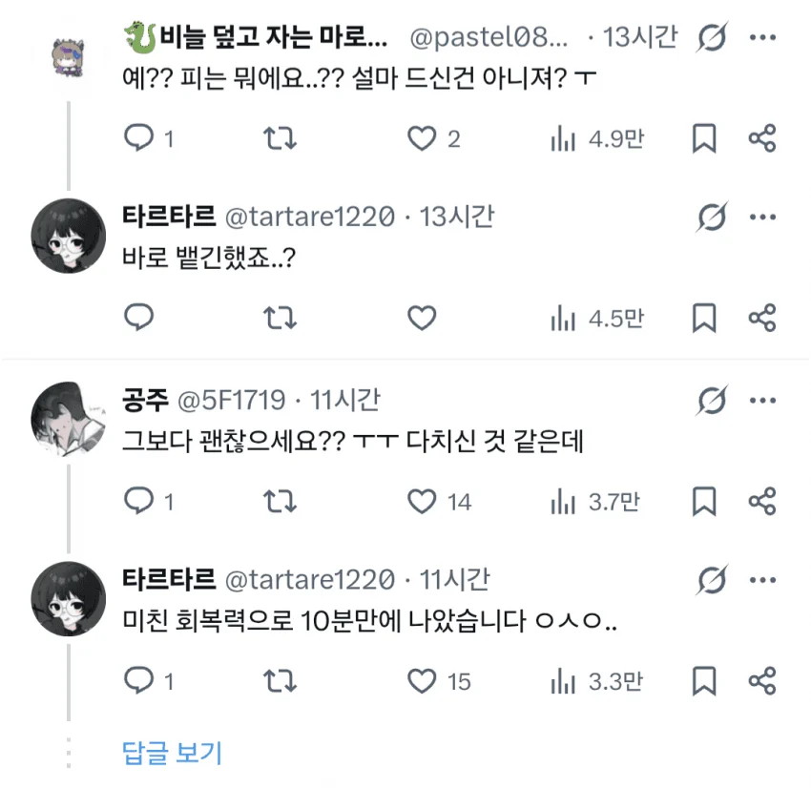This screenshot has height=788, width=811.
Task: View analytics showing 3.3만 views
Action: (596, 681)
